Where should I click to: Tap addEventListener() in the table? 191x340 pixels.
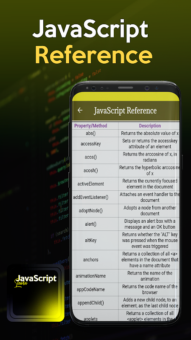click(x=91, y=197)
